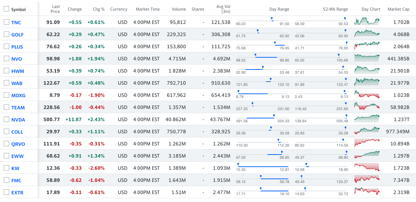Tick the NVDA row checkbox

click(x=6, y=120)
